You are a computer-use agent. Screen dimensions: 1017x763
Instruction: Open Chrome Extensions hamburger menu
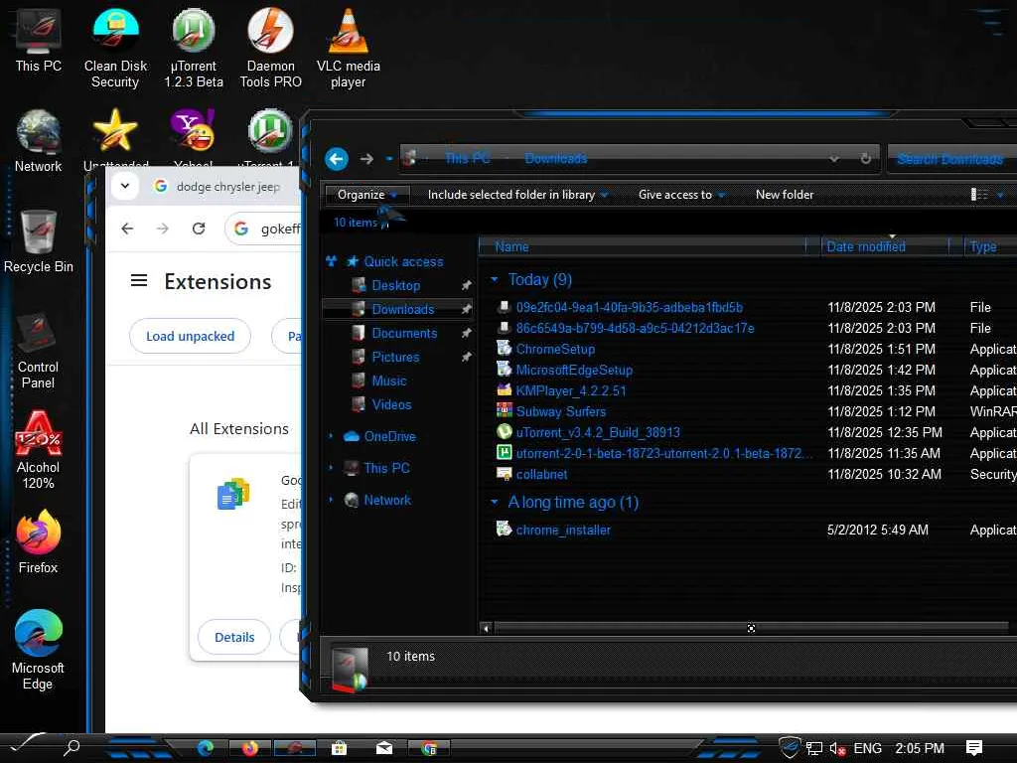(x=139, y=281)
